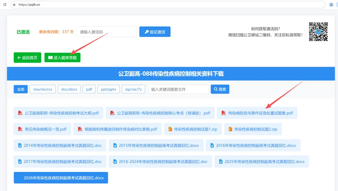The height and width of the screenshot is (191, 338).
Task: Open 常见传染病概况一览.pdf
Action: 42,129
